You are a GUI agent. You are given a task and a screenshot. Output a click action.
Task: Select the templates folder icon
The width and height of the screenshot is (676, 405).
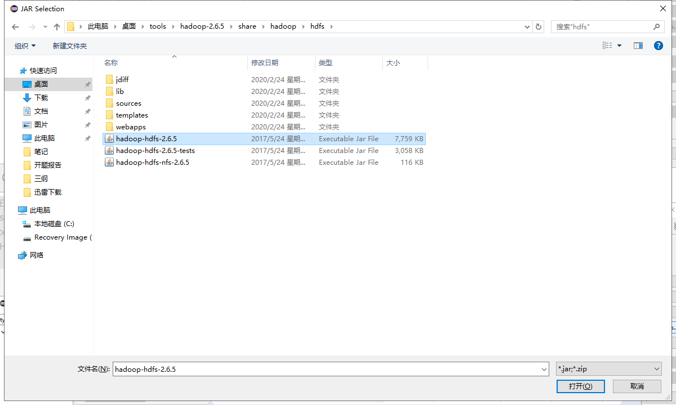point(109,115)
